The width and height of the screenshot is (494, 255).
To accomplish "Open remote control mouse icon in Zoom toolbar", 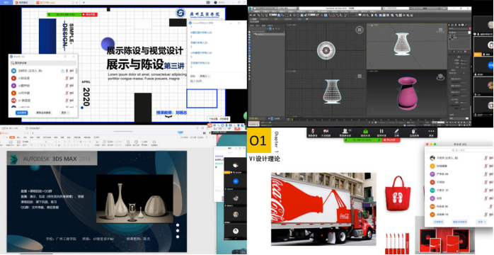I will tap(413, 132).
